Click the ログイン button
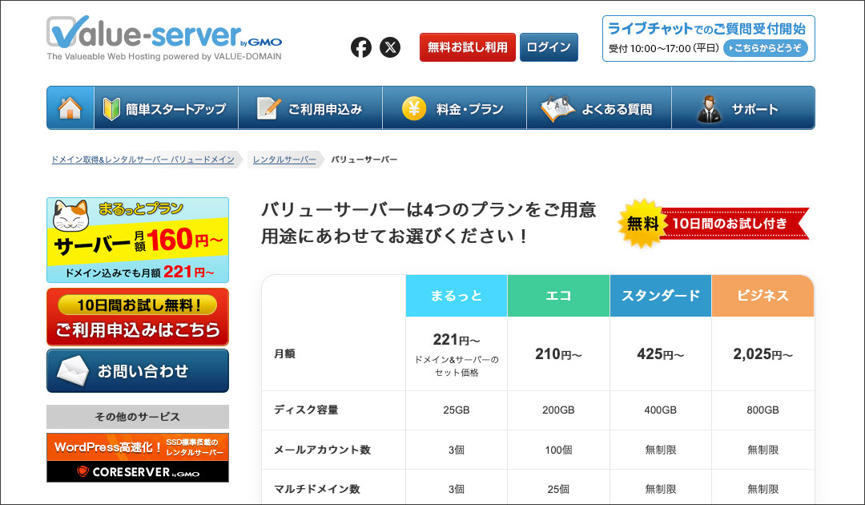The height and width of the screenshot is (505, 865). (549, 47)
